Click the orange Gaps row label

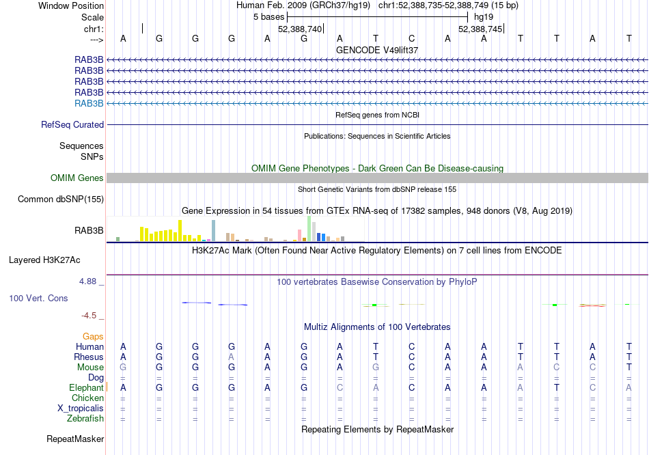coord(93,337)
